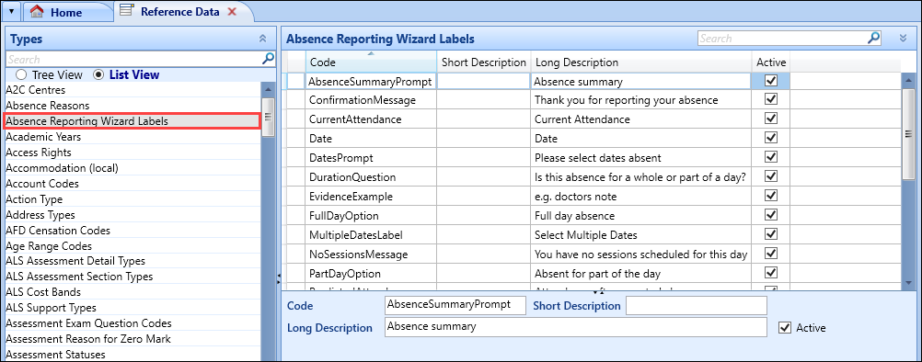Image resolution: width=922 pixels, height=362 pixels.
Task: Sort by Short Description column header
Action: [483, 62]
